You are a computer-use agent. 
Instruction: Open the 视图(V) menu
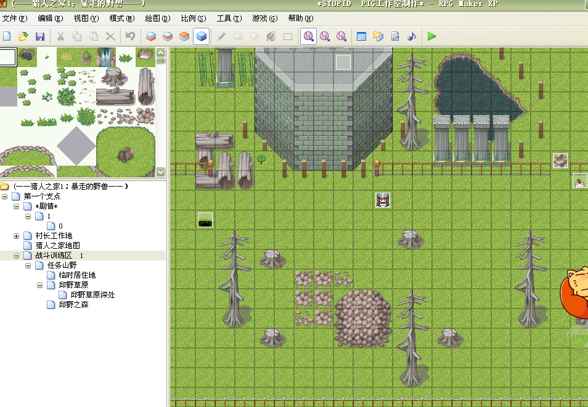(x=86, y=18)
